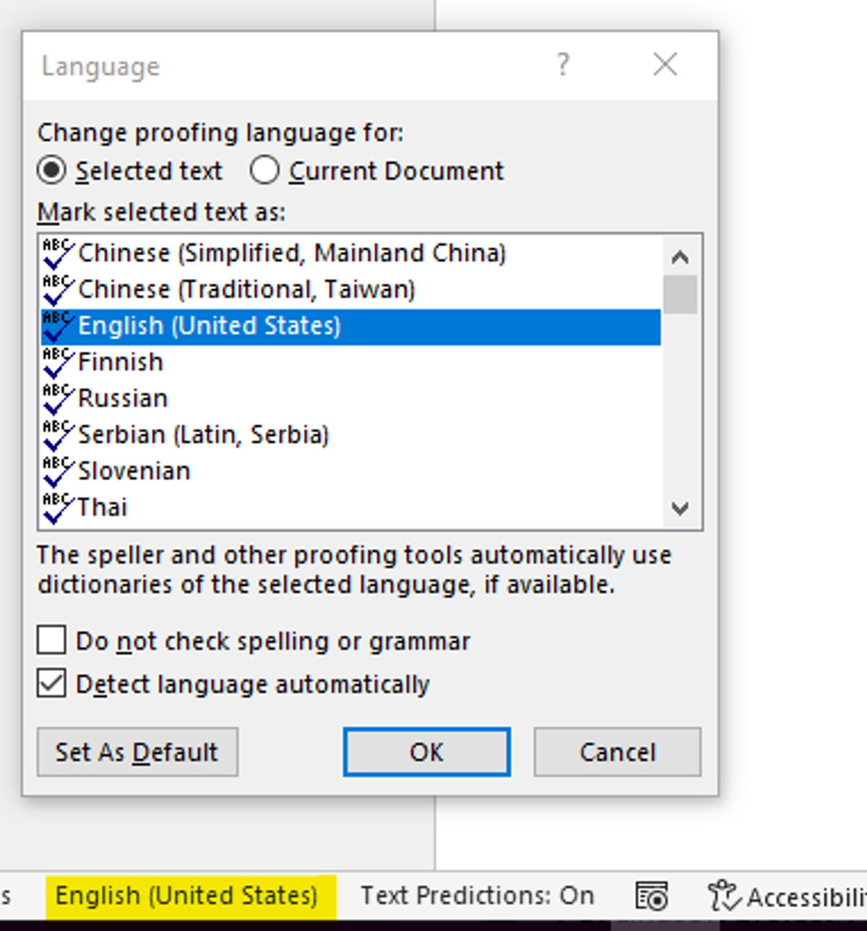Choose the Current Document radio option

pos(264,171)
